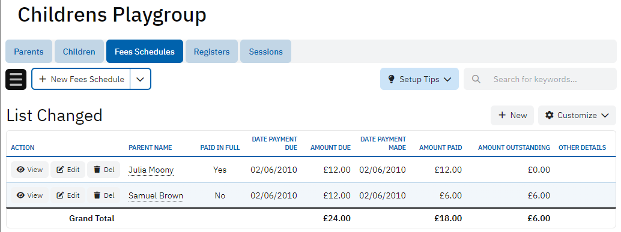This screenshot has height=232, width=621.
Task: Expand the Setup Tips dropdown
Action: point(419,79)
